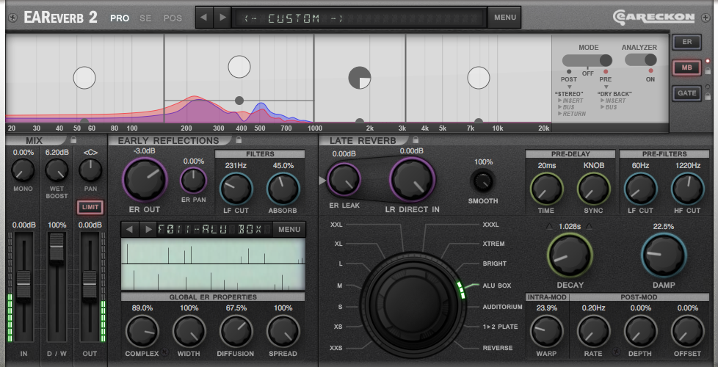Screen dimensions: 718x367
Task: Select the XXS reverb size
Action: (336, 348)
